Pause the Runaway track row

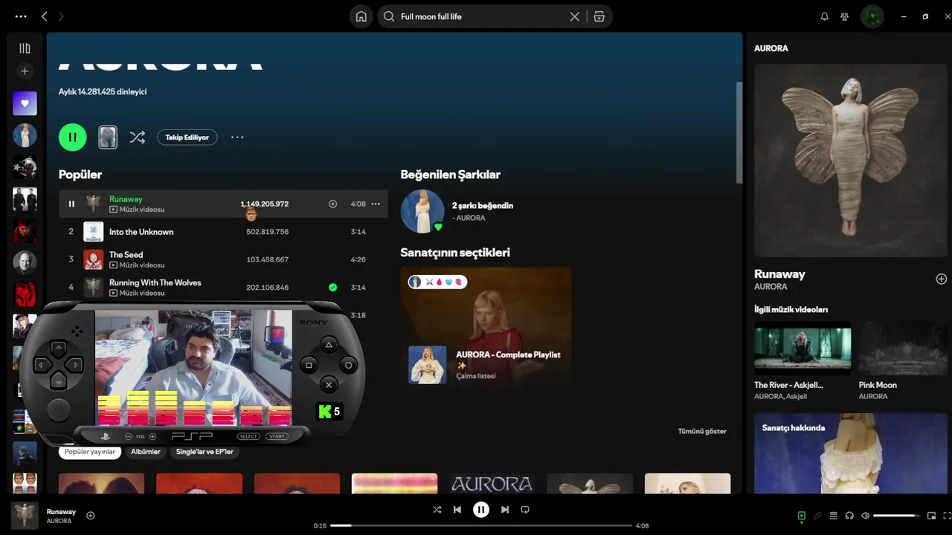pos(71,204)
